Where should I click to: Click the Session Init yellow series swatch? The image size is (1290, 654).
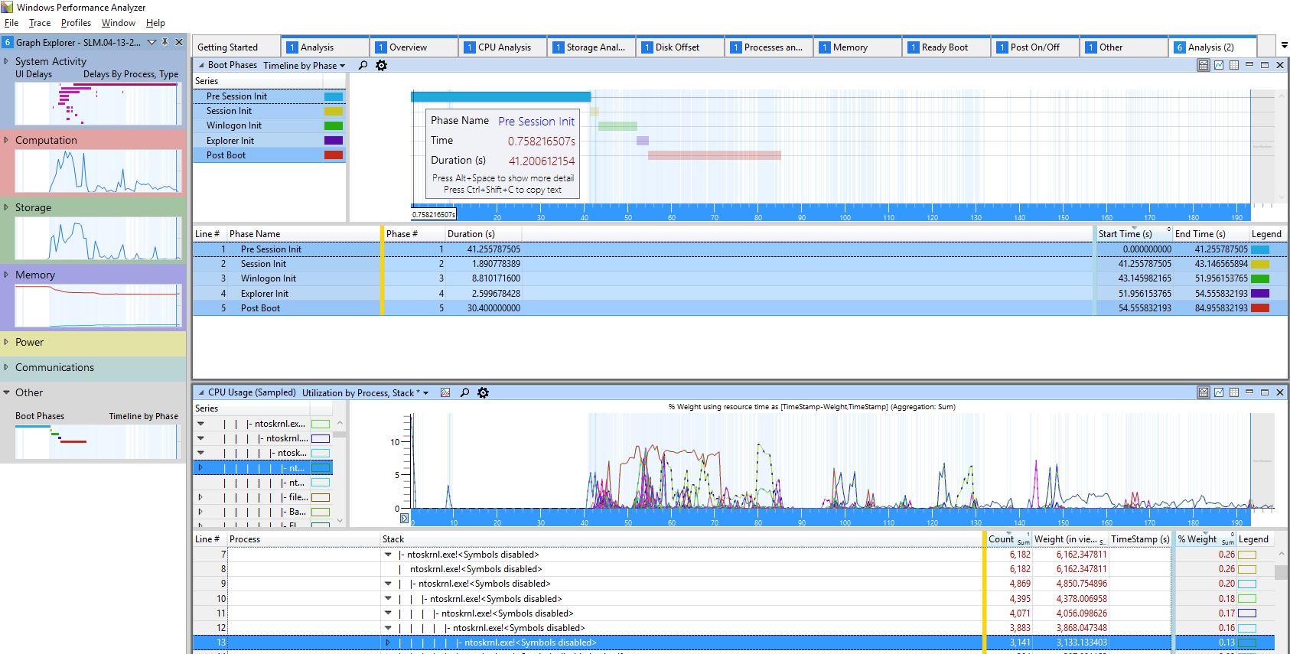334,111
